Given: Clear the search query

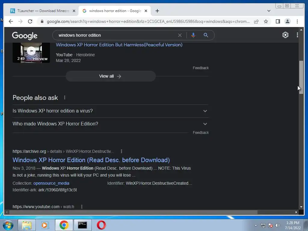Looking at the screenshot, I should point(180,35).
